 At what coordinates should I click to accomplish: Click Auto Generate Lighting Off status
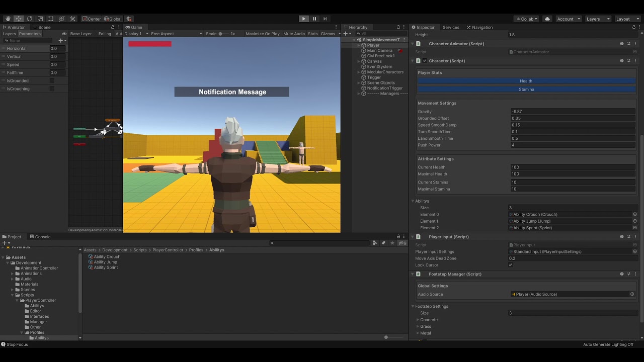pos(608,344)
